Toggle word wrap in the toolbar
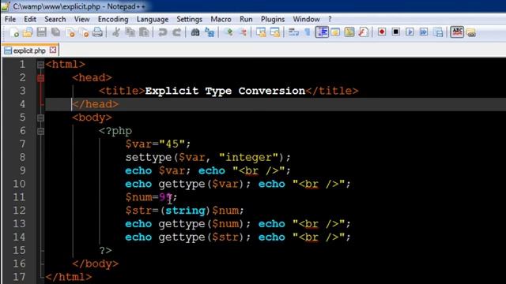The image size is (506, 284). coord(293,32)
